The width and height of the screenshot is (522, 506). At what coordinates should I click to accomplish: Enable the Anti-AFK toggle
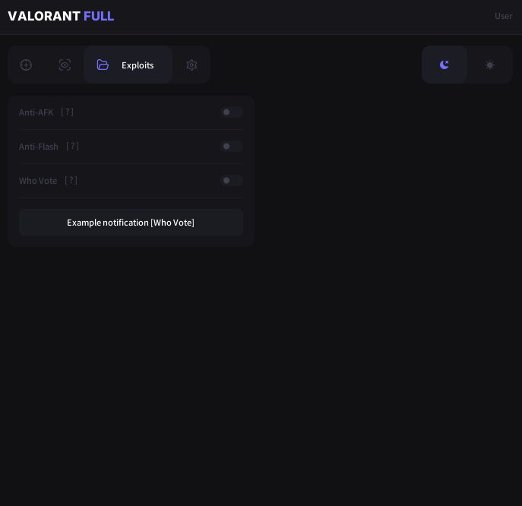click(x=231, y=112)
